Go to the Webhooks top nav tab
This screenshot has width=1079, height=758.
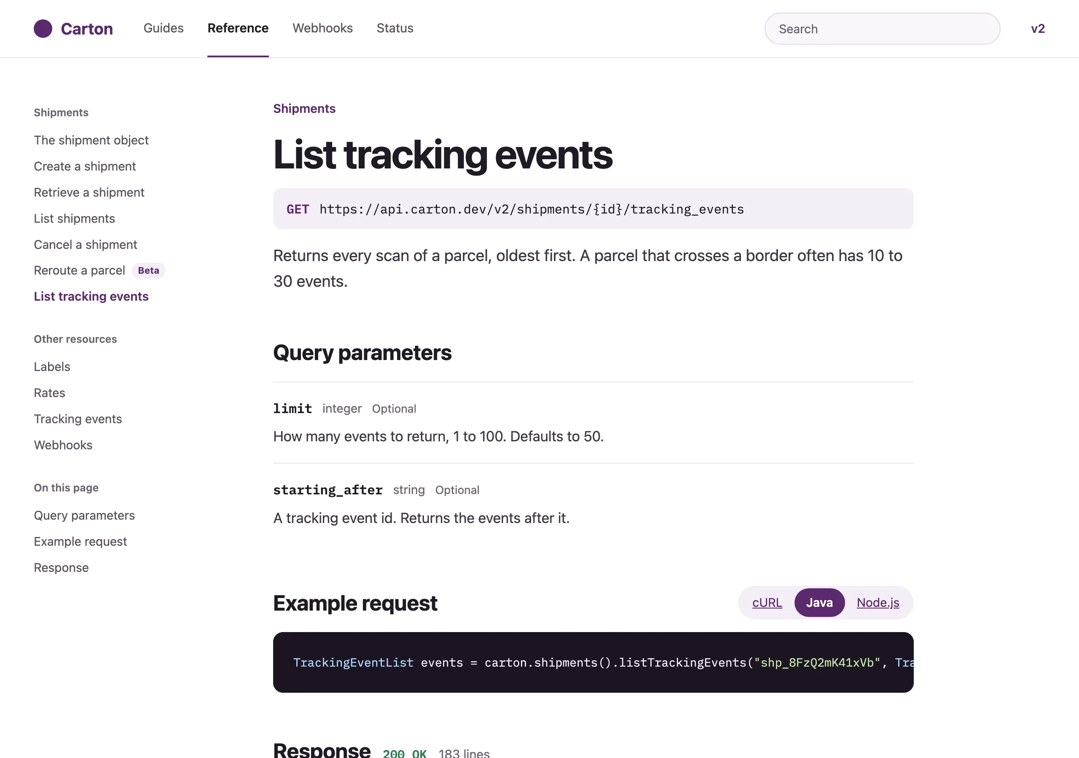tap(322, 28)
